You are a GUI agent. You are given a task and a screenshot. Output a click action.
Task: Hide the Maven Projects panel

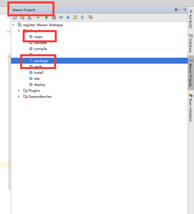[184, 10]
